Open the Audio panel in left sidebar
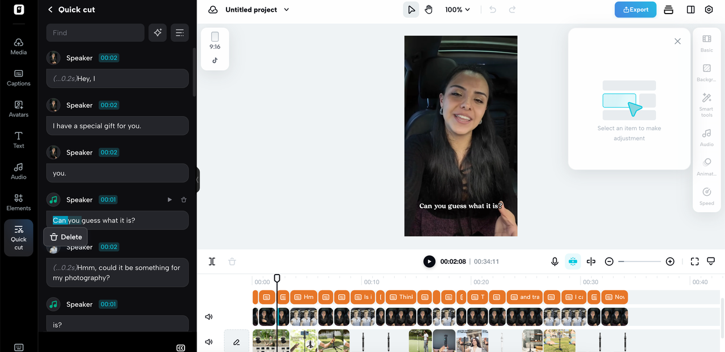Viewport: 725px width, 352px height. tap(18, 171)
